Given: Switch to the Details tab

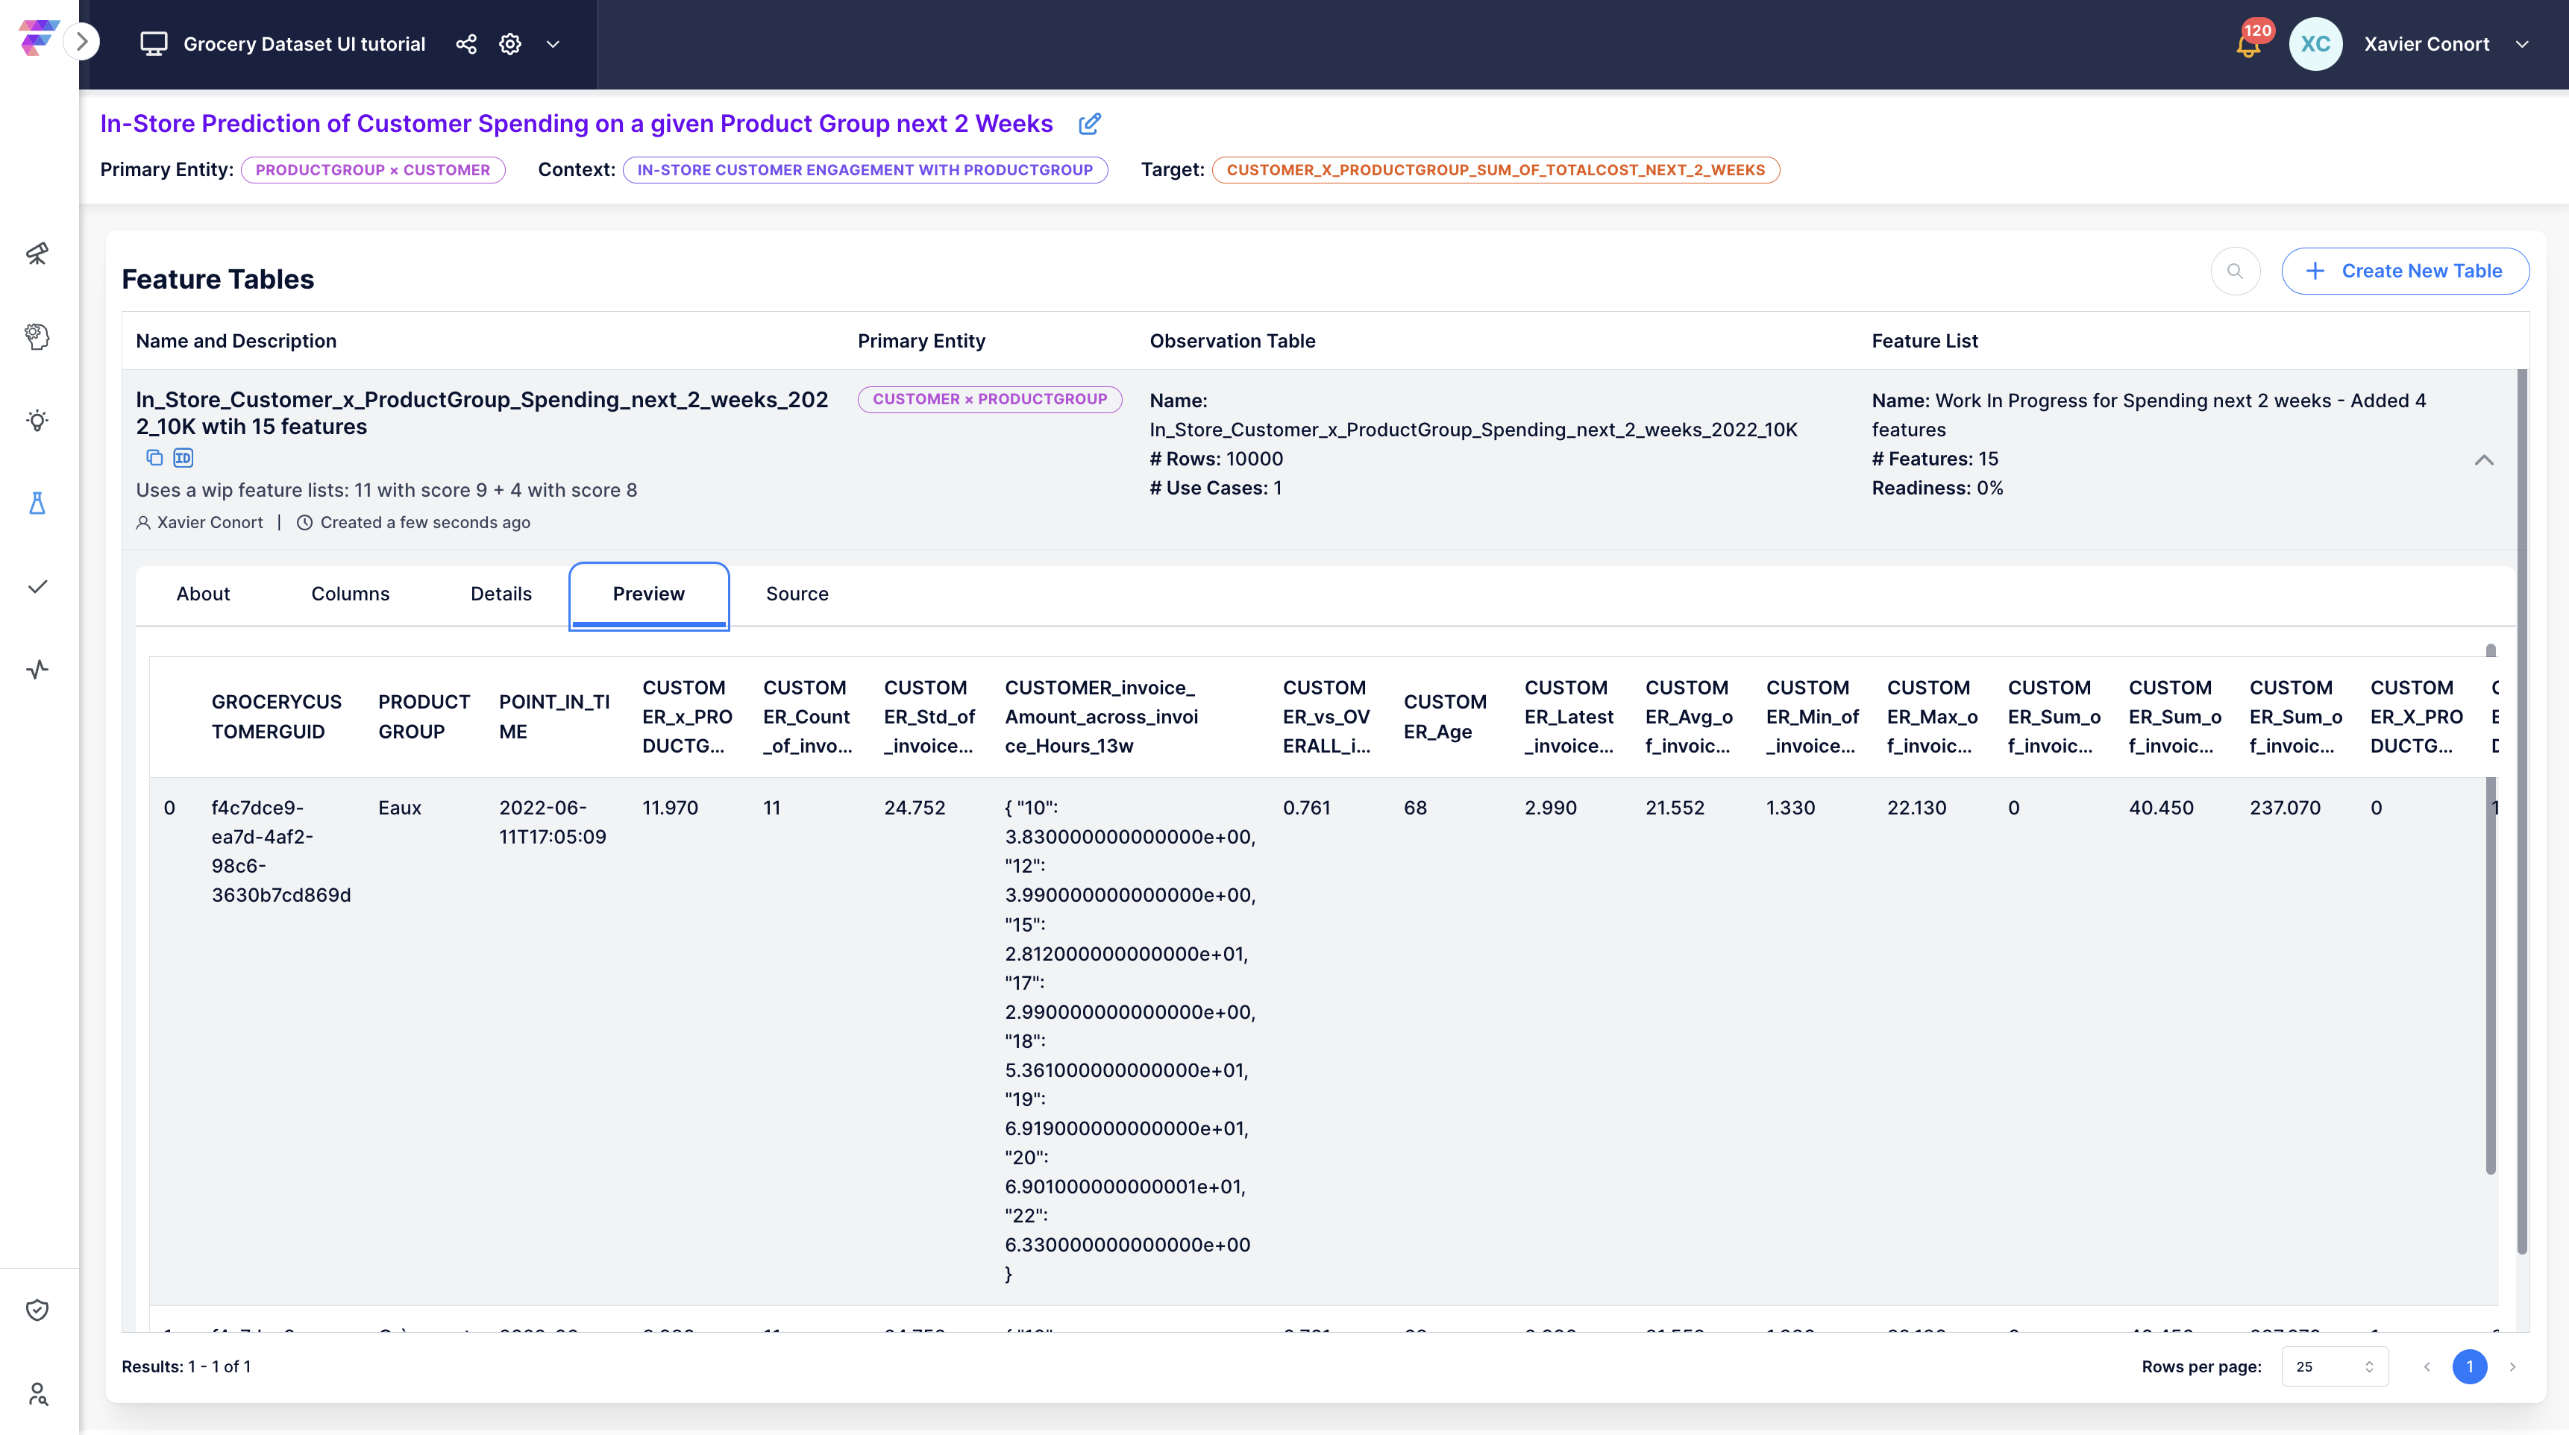Looking at the screenshot, I should click(501, 594).
